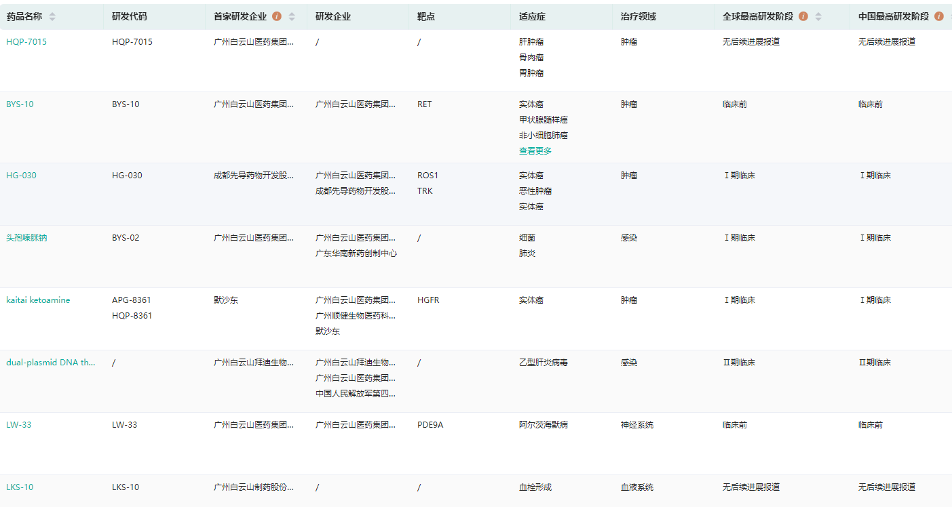Open the kaitai ketoamine drug link
Image resolution: width=952 pixels, height=507 pixels.
pyautogui.click(x=38, y=300)
